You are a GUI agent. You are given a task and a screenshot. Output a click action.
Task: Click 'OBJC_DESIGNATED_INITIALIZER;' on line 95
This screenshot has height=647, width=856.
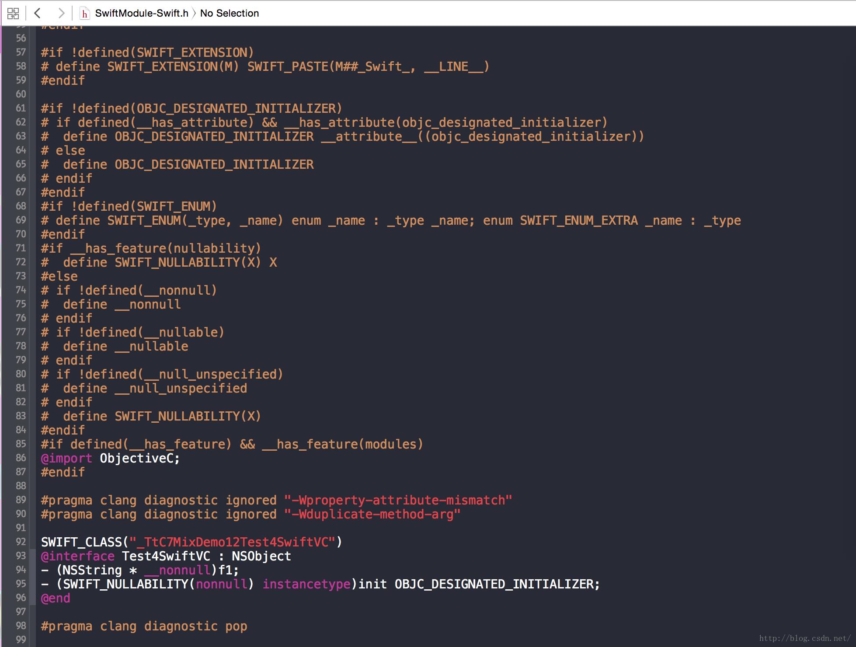tap(498, 584)
